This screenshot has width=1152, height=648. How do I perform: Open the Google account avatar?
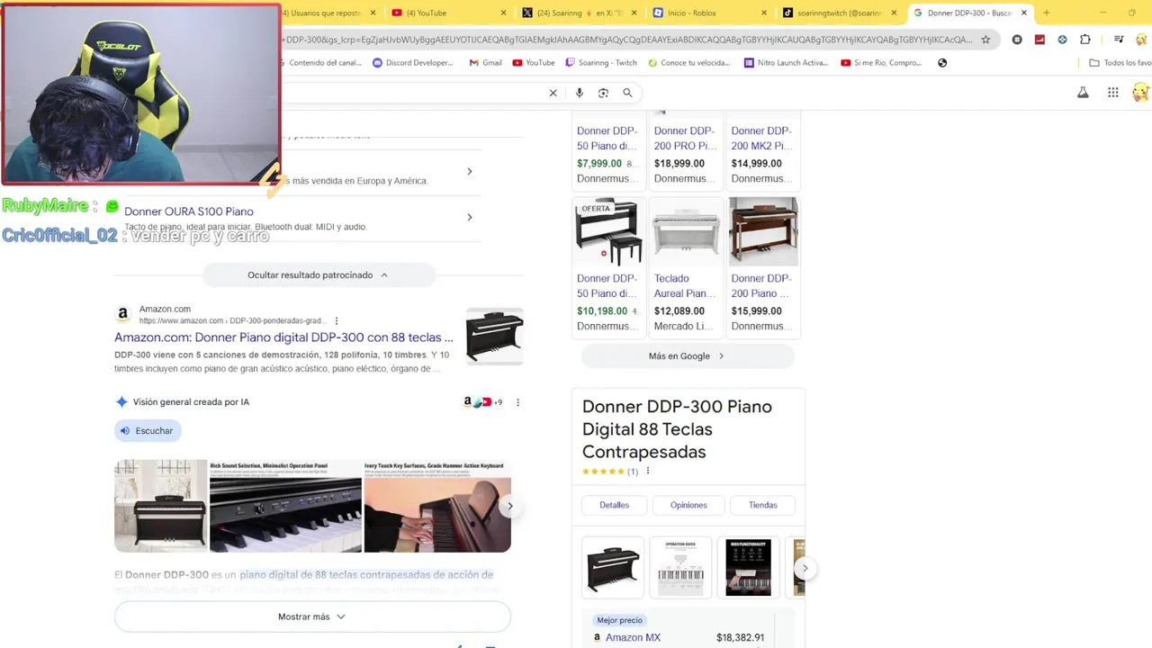point(1140,93)
